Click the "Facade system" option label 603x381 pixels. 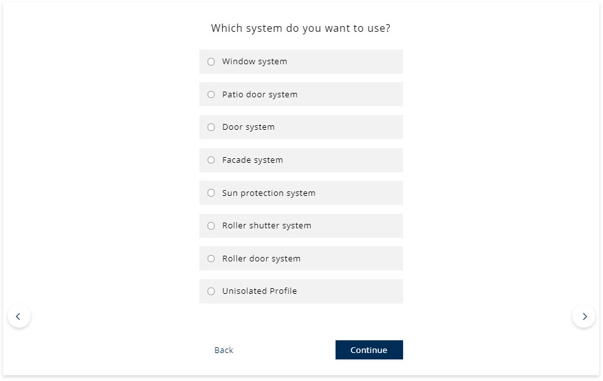click(253, 160)
